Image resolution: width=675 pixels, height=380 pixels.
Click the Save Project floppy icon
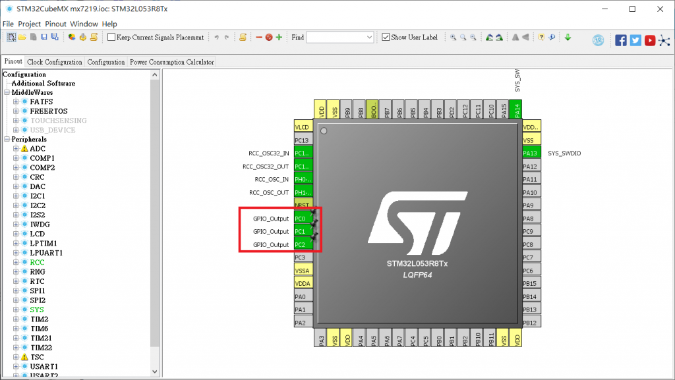point(44,38)
